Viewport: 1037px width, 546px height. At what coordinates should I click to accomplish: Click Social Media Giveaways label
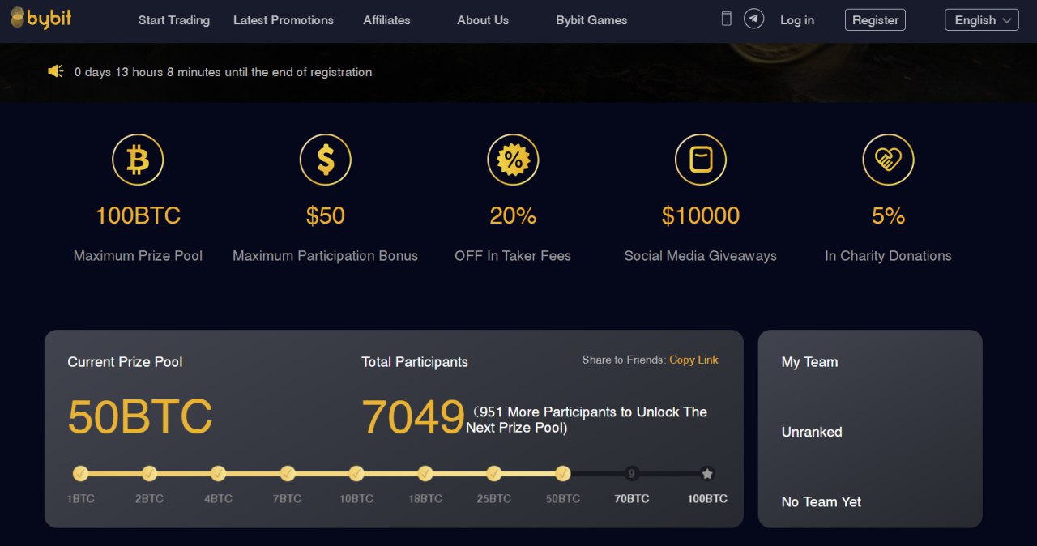point(701,256)
